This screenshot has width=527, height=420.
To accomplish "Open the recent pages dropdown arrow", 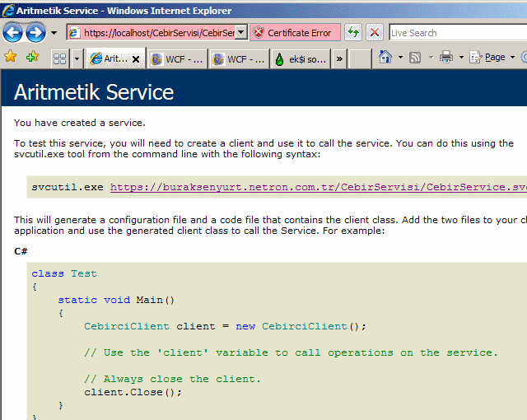I will tap(54, 33).
